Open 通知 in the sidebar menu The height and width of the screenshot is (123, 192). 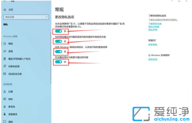click(11, 121)
